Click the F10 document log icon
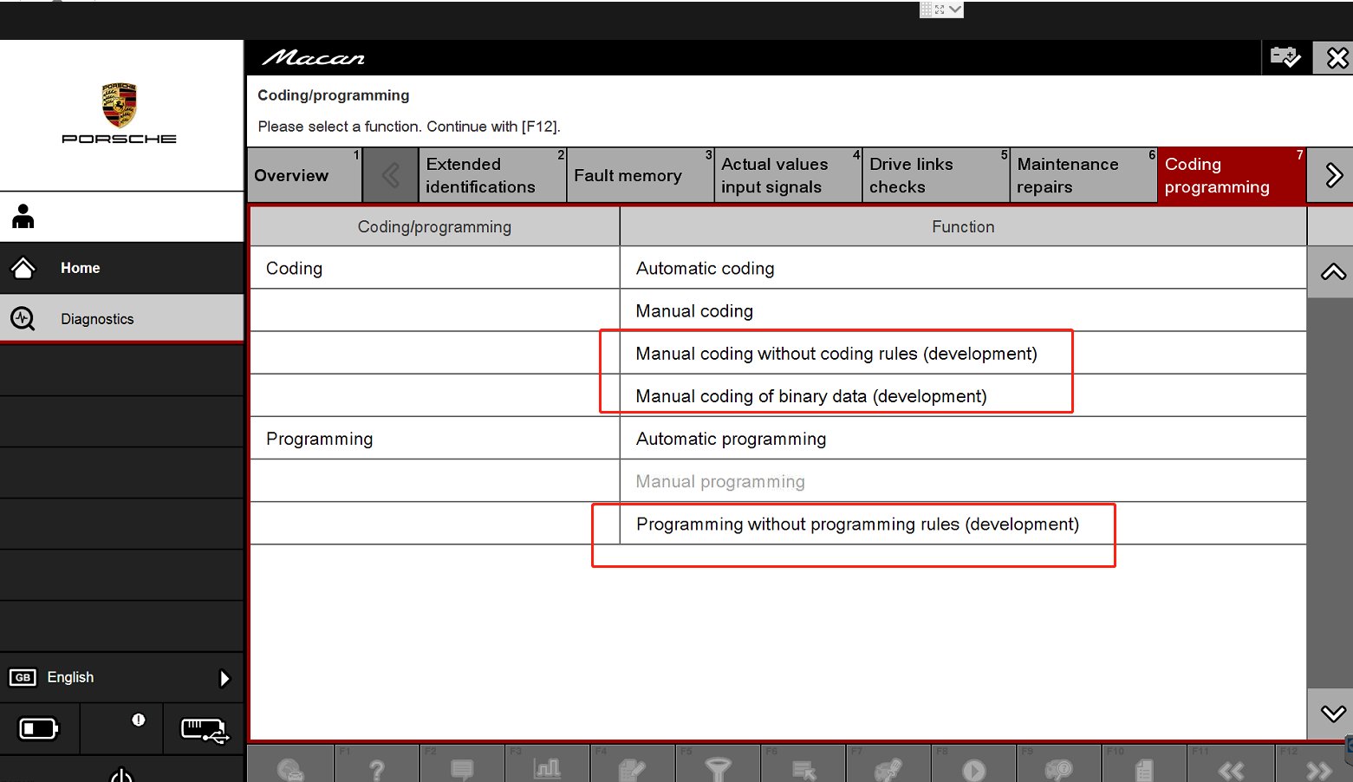Viewport: 1353px width, 782px height. 1144,770
